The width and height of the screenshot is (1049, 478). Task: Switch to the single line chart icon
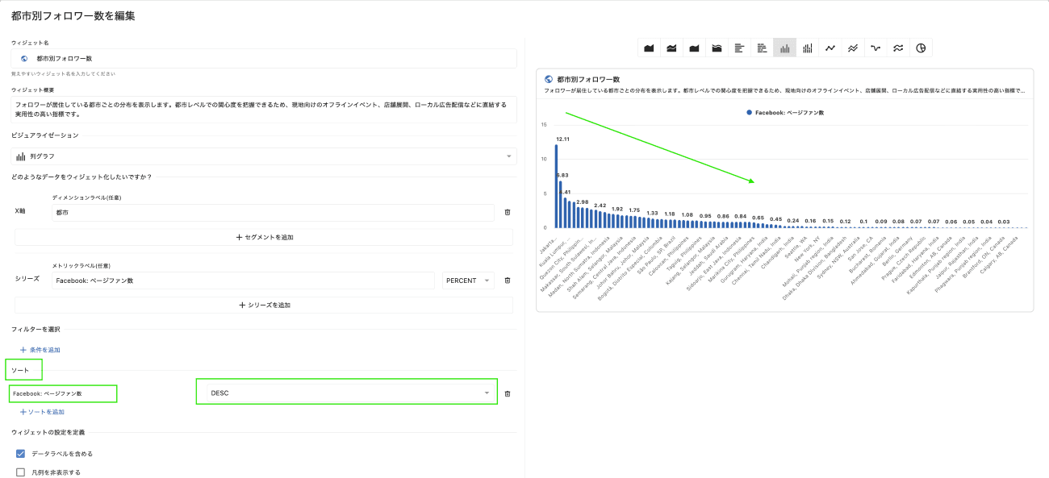(x=830, y=48)
